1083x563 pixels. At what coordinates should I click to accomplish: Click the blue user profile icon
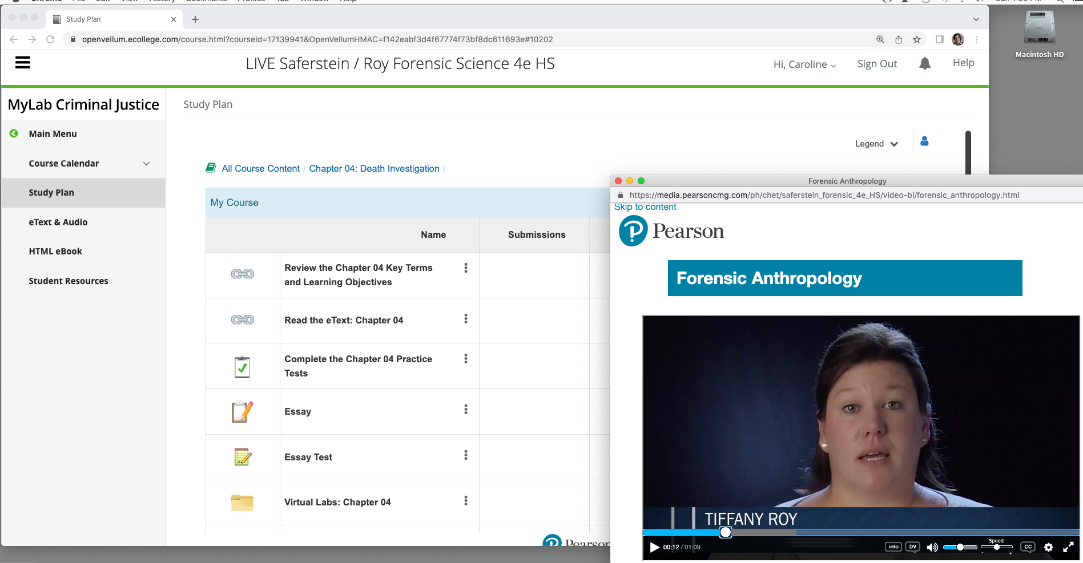924,141
